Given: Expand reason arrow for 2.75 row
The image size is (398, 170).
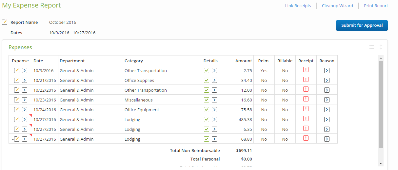Looking at the screenshot, I should [327, 70].
